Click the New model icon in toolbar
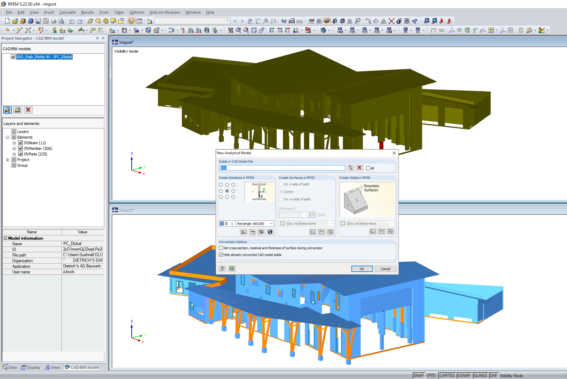 click(x=7, y=21)
